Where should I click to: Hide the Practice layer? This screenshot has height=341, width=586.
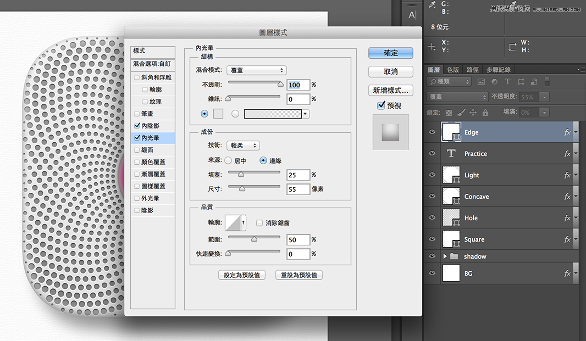432,153
